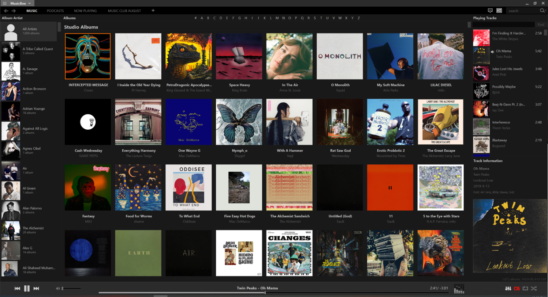Select All Artists in the artist list
The width and height of the screenshot is (548, 297).
[x=29, y=31]
